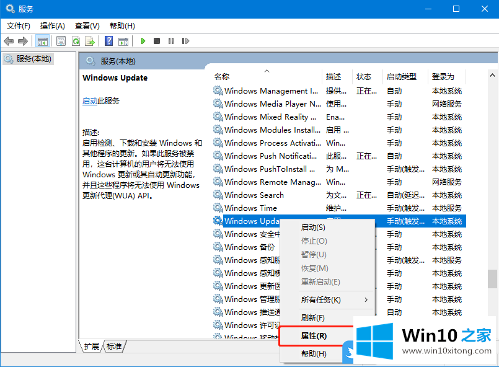Click gear icon of Windows Push Notification row

pyautogui.click(x=218, y=156)
